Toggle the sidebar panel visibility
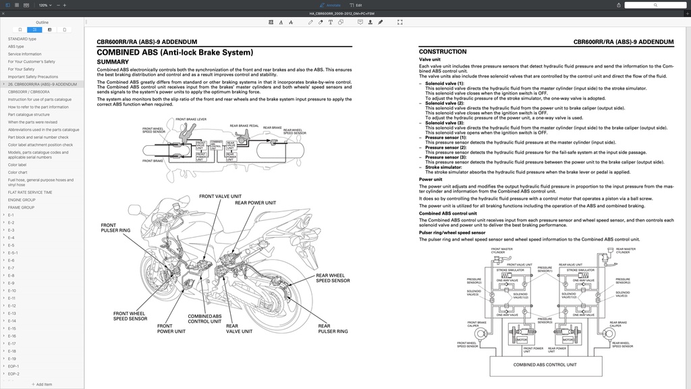 point(7,5)
